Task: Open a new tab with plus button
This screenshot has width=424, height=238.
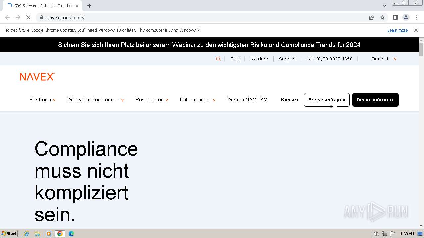Action: [x=89, y=6]
